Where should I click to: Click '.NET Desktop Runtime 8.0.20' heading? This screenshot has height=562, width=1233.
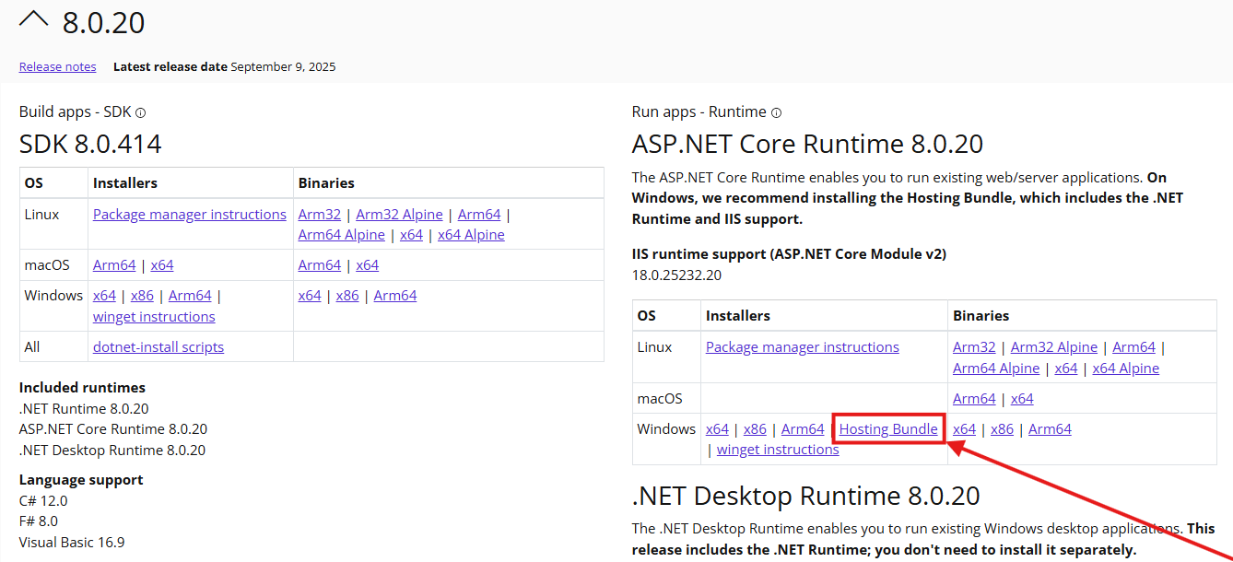[805, 496]
